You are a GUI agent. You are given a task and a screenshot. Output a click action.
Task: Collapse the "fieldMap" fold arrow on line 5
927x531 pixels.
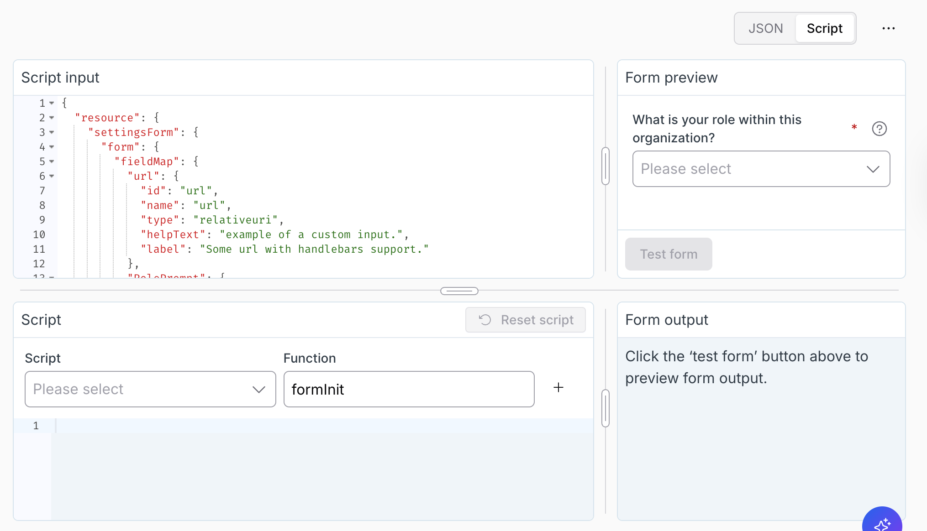pos(52,161)
